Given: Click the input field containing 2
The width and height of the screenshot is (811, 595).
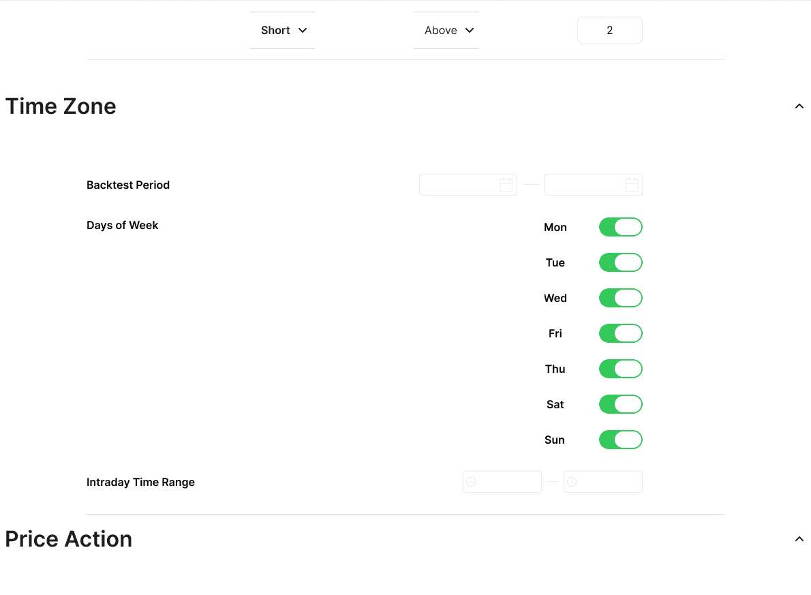Looking at the screenshot, I should pos(609,30).
